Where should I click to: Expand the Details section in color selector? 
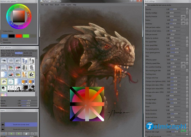[2, 40]
